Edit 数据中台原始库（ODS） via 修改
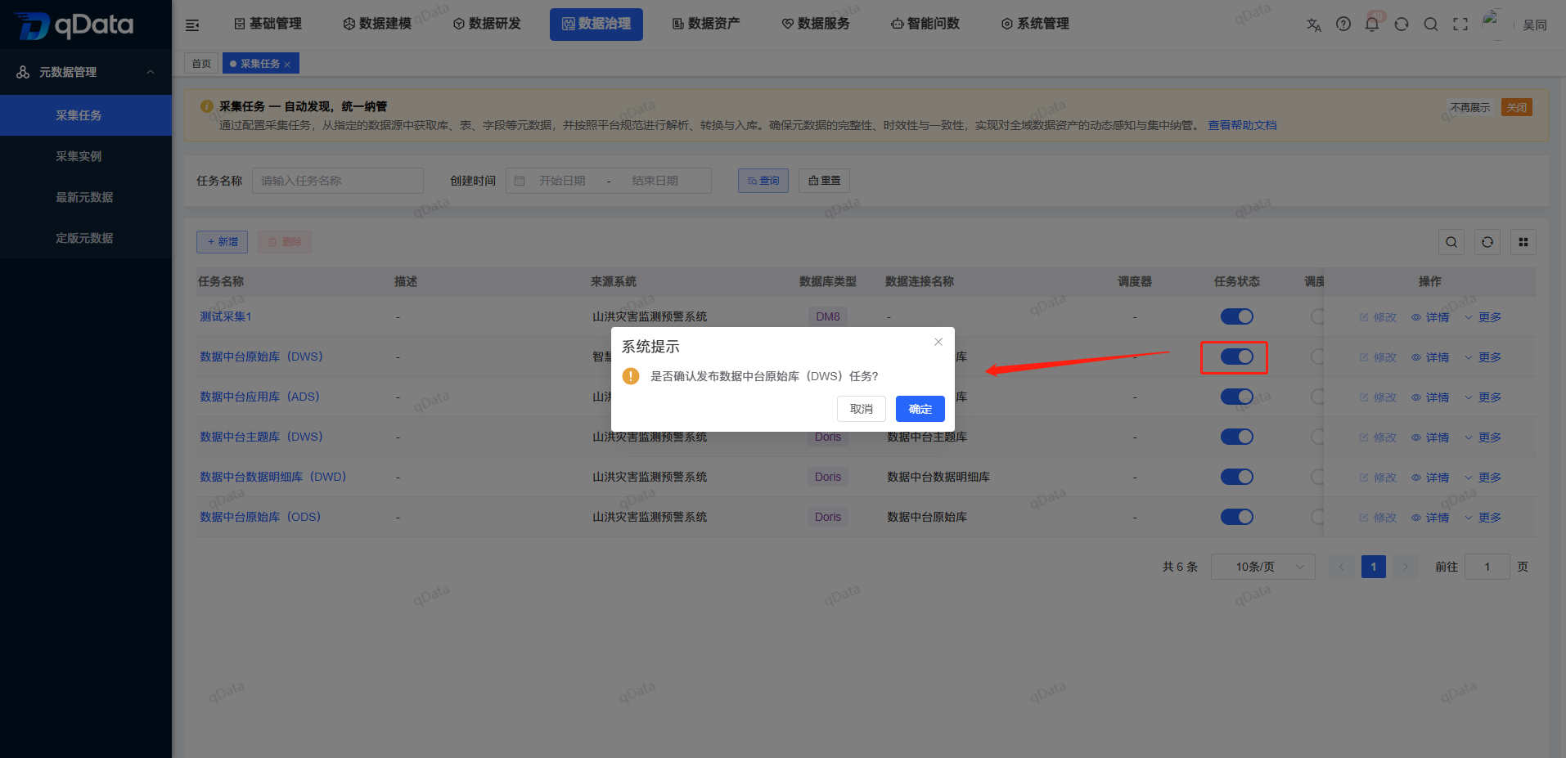1566x758 pixels. [1378, 518]
